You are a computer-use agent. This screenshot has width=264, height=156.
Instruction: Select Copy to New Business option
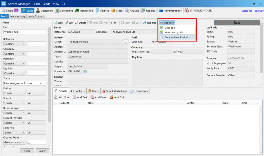coord(177,37)
